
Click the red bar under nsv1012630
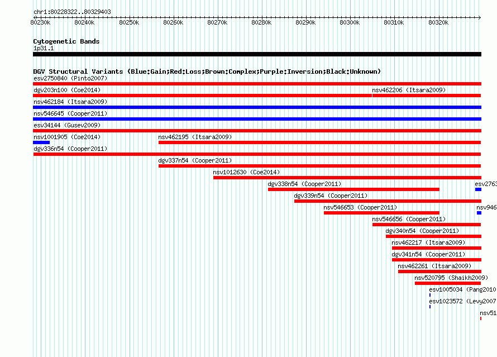(347, 178)
